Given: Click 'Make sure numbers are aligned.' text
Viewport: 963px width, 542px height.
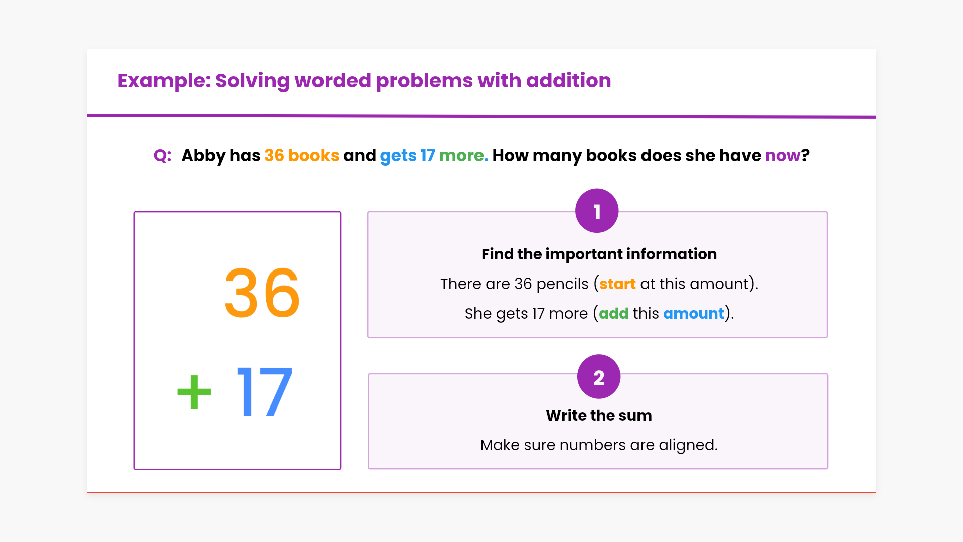Looking at the screenshot, I should [x=599, y=445].
